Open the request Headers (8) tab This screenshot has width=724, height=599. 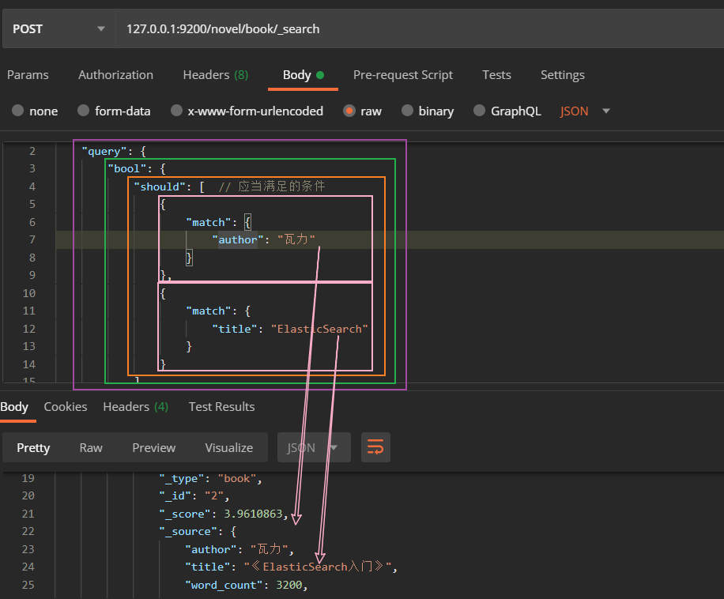[x=216, y=75]
